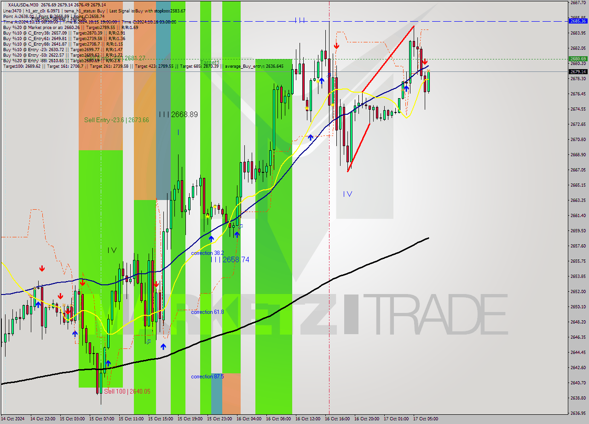
Task: Click the 2644.45 price axis value
Action: tap(578, 352)
